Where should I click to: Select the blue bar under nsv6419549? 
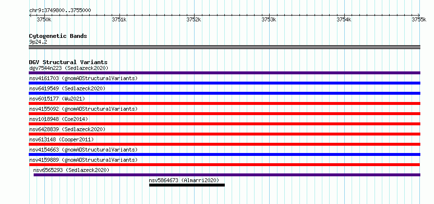pyautogui.click(x=224, y=93)
